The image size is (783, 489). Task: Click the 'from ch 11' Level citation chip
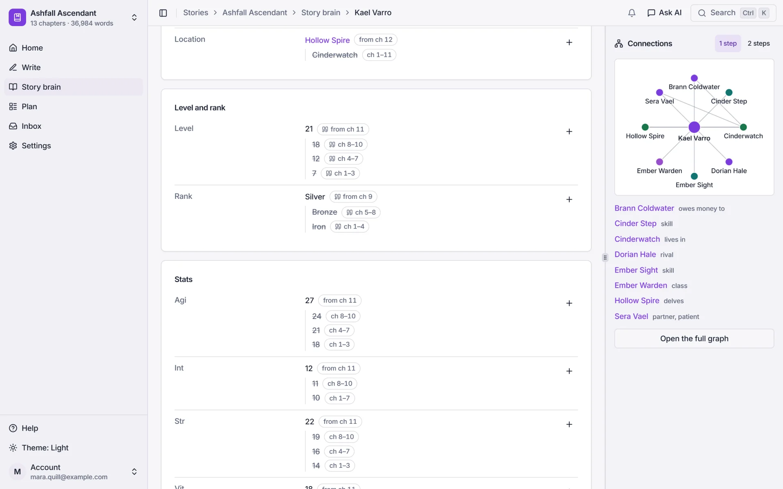[x=343, y=129]
